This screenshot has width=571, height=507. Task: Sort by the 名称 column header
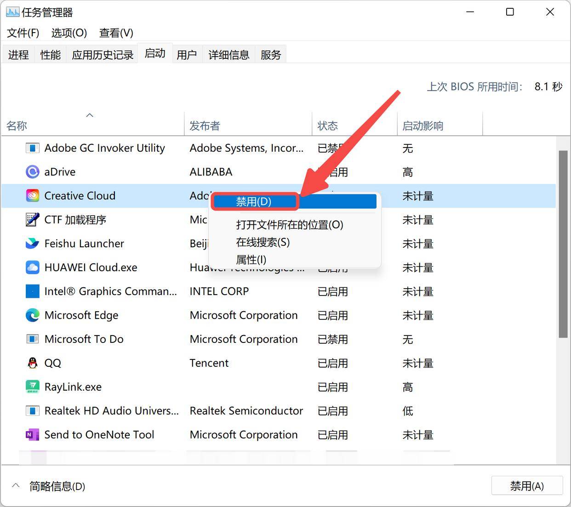click(x=92, y=125)
